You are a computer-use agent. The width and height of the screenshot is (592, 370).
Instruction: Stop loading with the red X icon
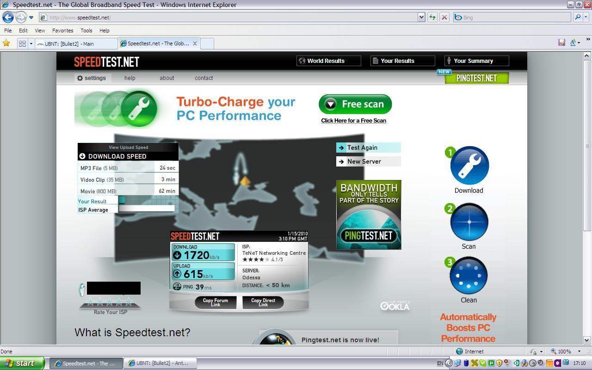(444, 18)
